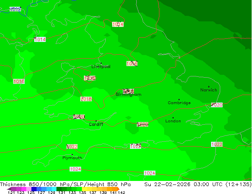The width and height of the screenshot is (252, 194).
Task: Click the legend value 133
Action: click(x=72, y=192)
